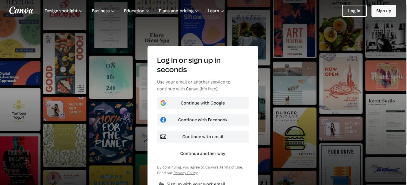Click Sign up with your work email
The width and height of the screenshot is (407, 185).
click(x=196, y=183)
